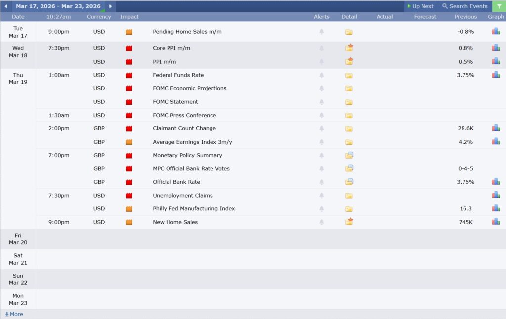This screenshot has height=319, width=506.
Task: Expand the More events link
Action: 14,314
